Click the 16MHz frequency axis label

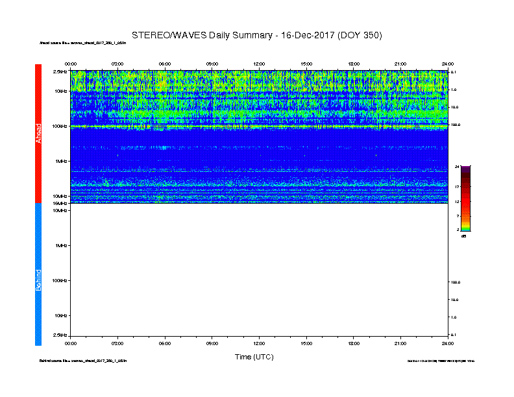tap(60, 204)
